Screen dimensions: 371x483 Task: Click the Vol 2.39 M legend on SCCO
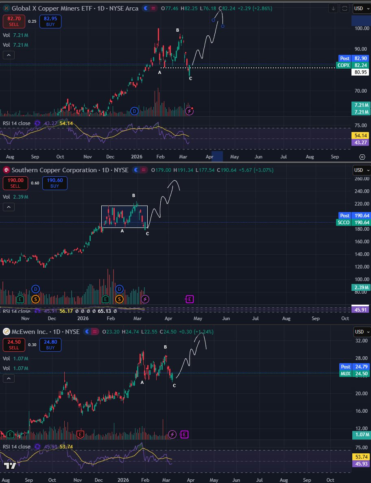(15, 197)
